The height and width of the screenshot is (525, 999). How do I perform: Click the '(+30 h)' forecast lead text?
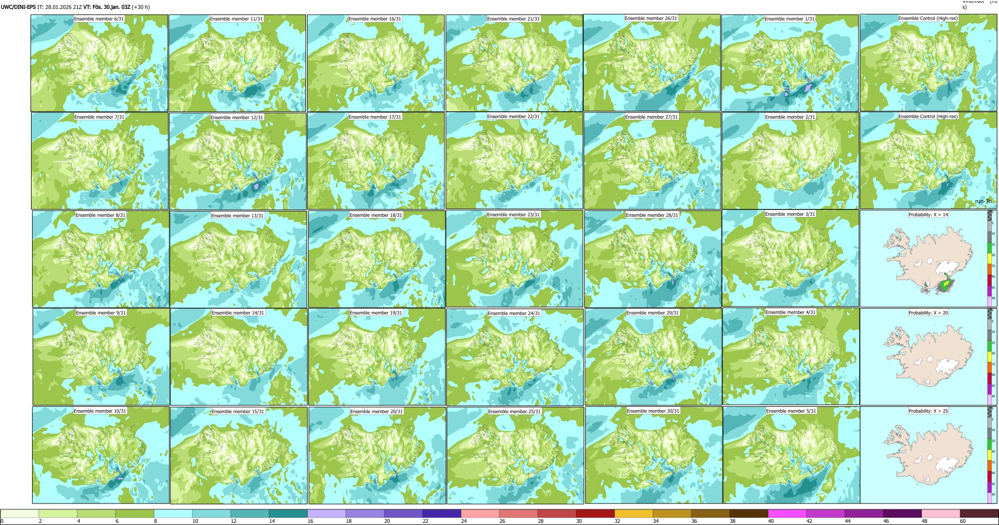tap(141, 7)
